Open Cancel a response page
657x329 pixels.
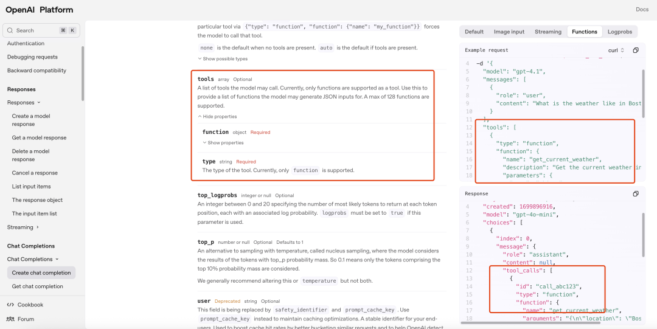35,173
